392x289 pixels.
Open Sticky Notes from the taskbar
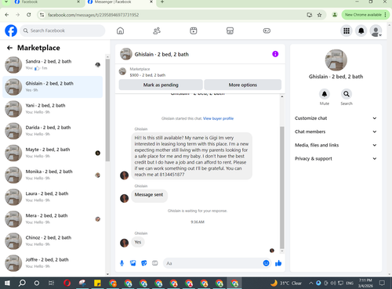97,283
